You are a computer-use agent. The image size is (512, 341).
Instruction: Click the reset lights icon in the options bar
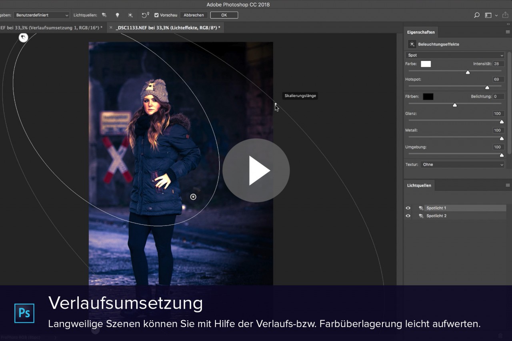coord(144,15)
